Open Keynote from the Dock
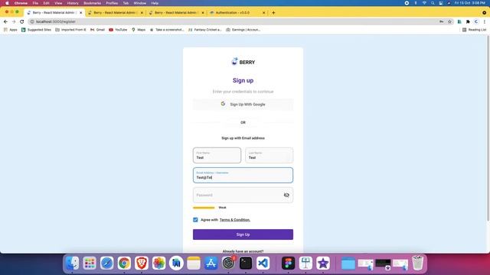490x275 pixels. [305, 263]
